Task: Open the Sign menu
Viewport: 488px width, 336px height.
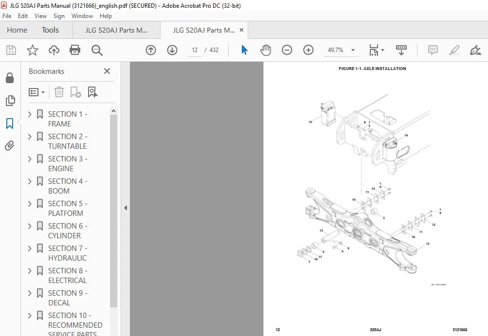Action: [59, 16]
